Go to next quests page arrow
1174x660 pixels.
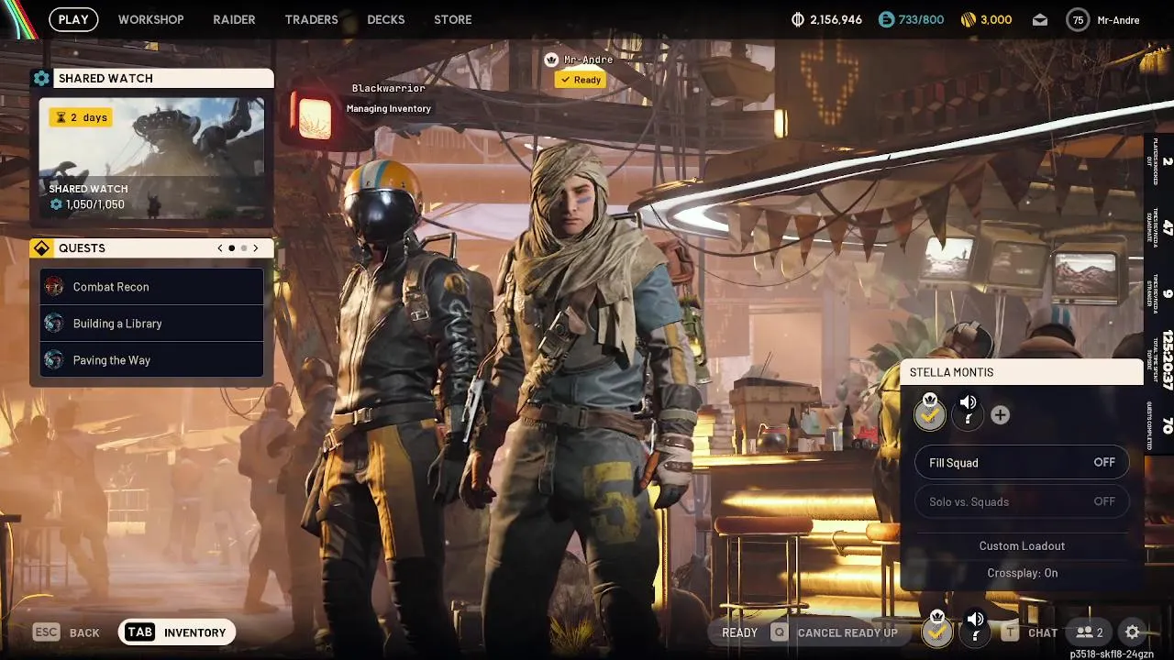click(256, 247)
